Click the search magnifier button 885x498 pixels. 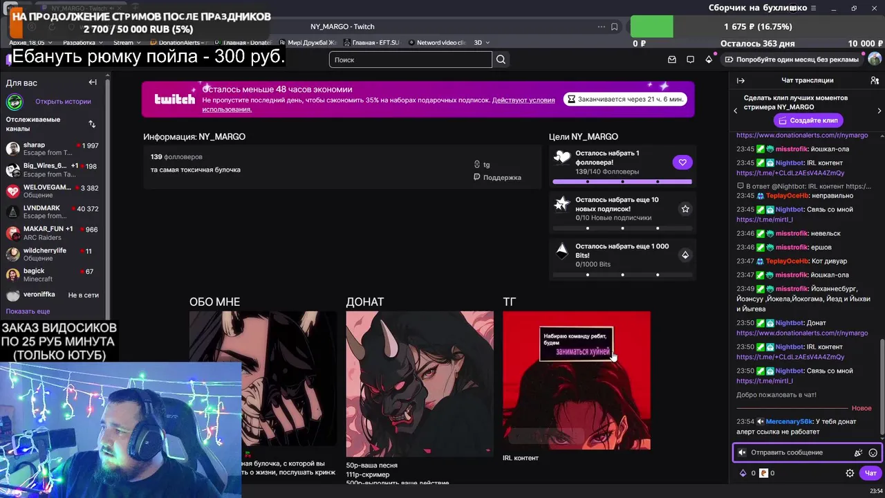(501, 59)
